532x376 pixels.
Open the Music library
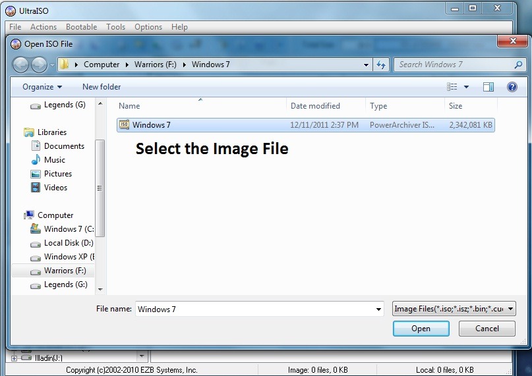point(54,160)
